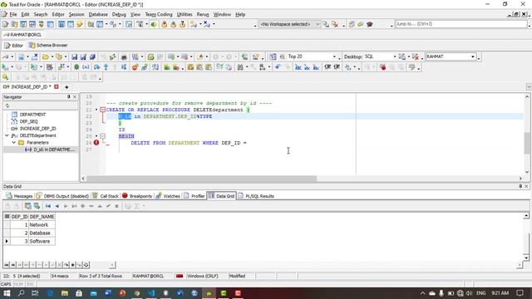Click the green bug Debug icon
Viewport: 532px width, 299px height.
coord(76,67)
